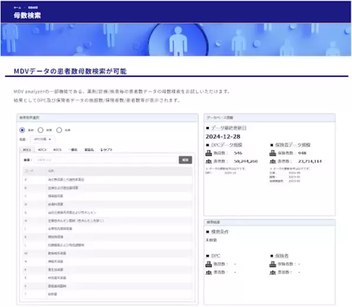Click the patient-count icon under 保険者データ規模

tap(273, 161)
